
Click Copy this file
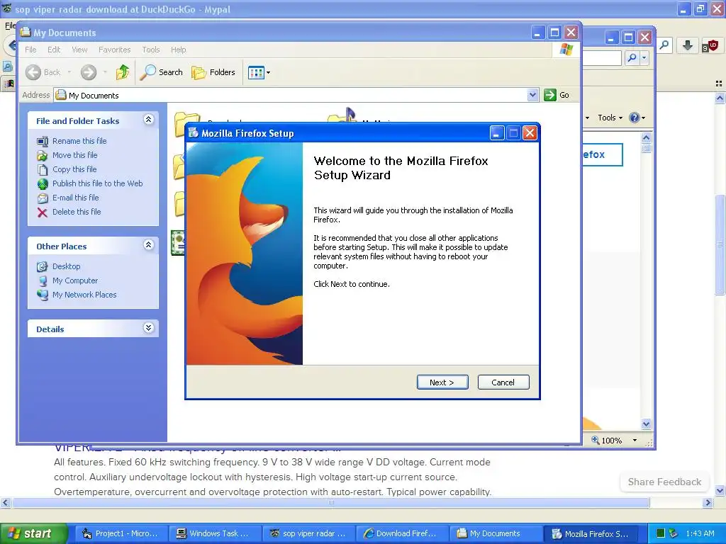point(74,169)
